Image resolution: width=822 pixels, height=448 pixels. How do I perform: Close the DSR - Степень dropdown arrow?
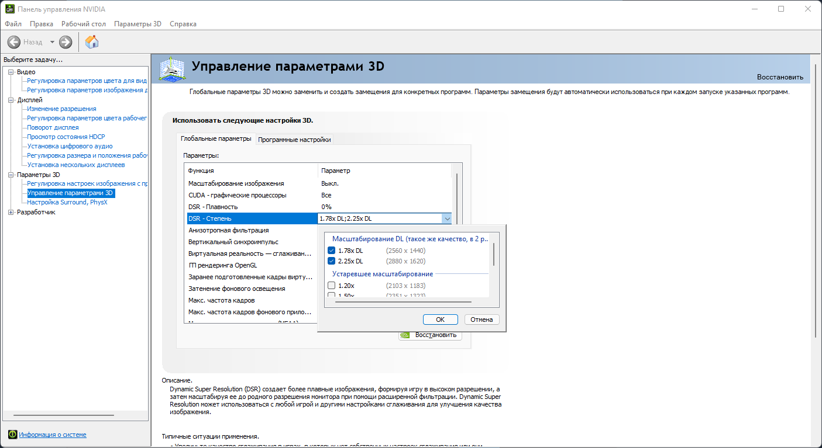pyautogui.click(x=447, y=218)
